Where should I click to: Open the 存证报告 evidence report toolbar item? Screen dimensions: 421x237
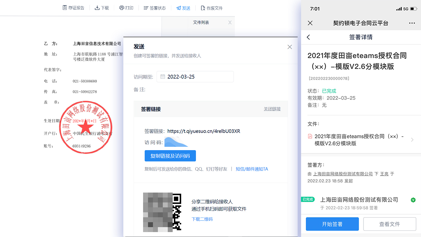73,8
